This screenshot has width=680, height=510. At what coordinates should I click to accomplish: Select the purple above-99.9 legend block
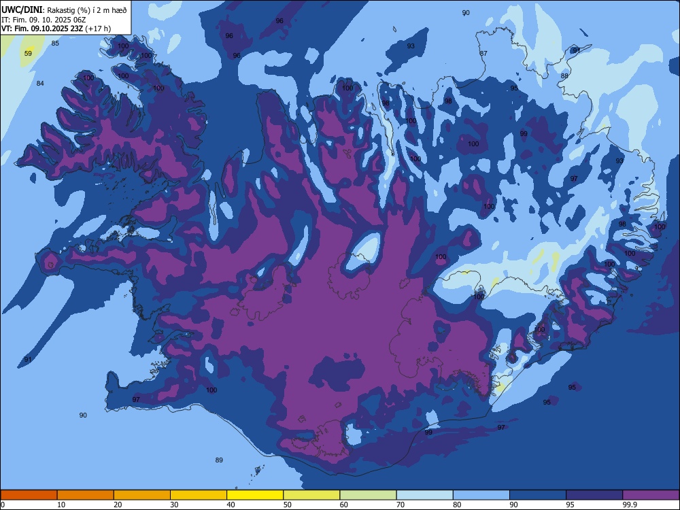tap(651, 495)
